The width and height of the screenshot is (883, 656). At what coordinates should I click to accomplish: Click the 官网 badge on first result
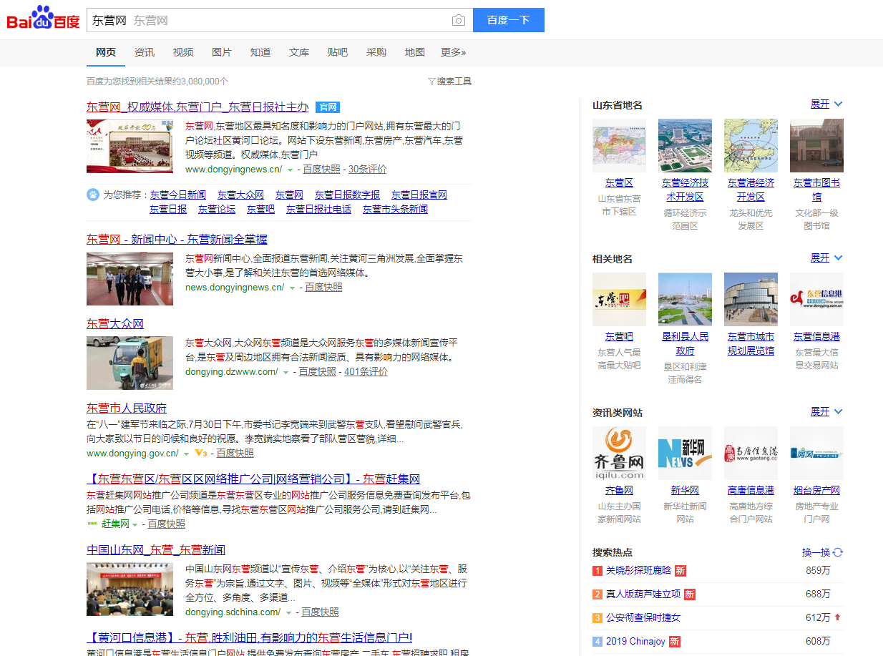click(328, 107)
